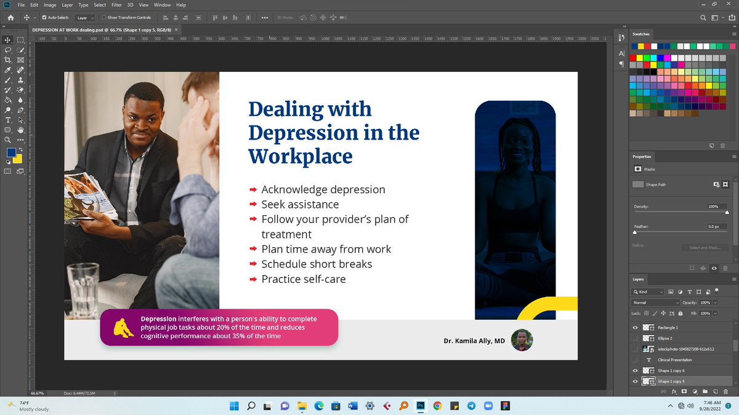This screenshot has height=415, width=739.
Task: Open the Opacity dropdown arrow
Action: tap(716, 302)
